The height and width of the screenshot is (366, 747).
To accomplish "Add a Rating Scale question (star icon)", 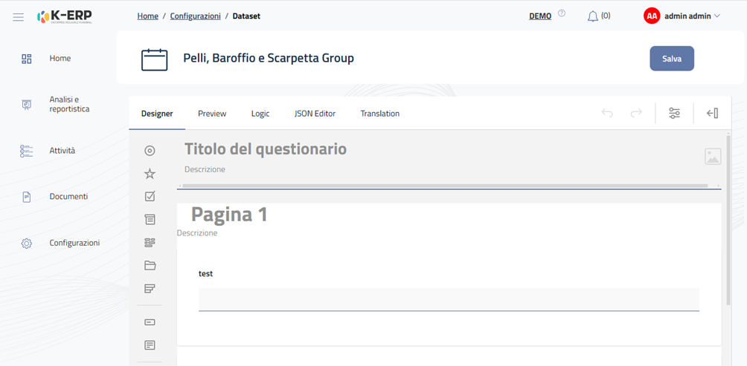I will coord(150,174).
